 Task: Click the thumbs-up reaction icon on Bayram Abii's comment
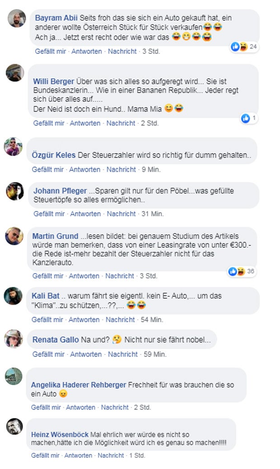point(234,46)
